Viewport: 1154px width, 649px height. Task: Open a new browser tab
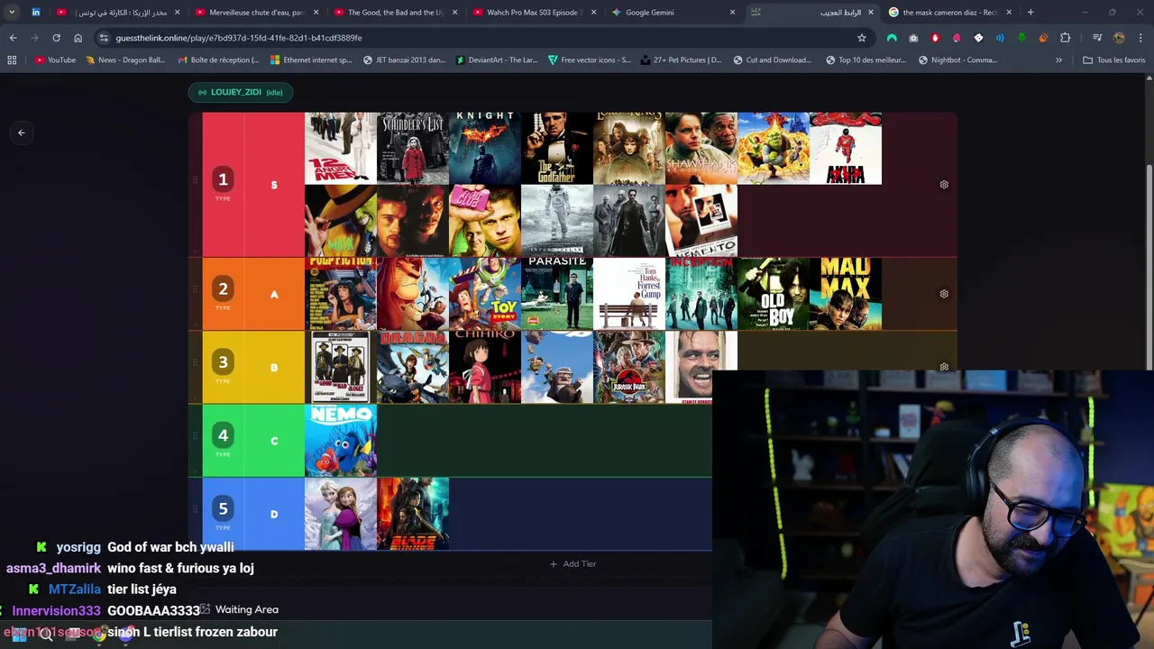pos(1030,13)
